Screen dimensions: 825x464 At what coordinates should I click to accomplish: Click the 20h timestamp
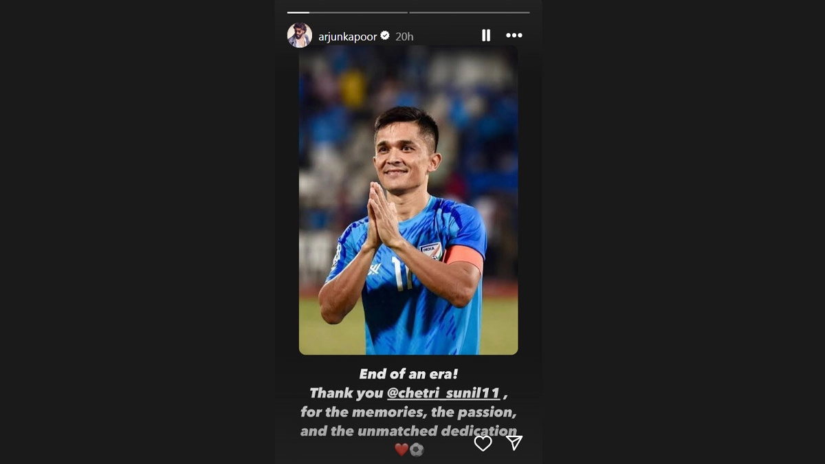pos(404,36)
